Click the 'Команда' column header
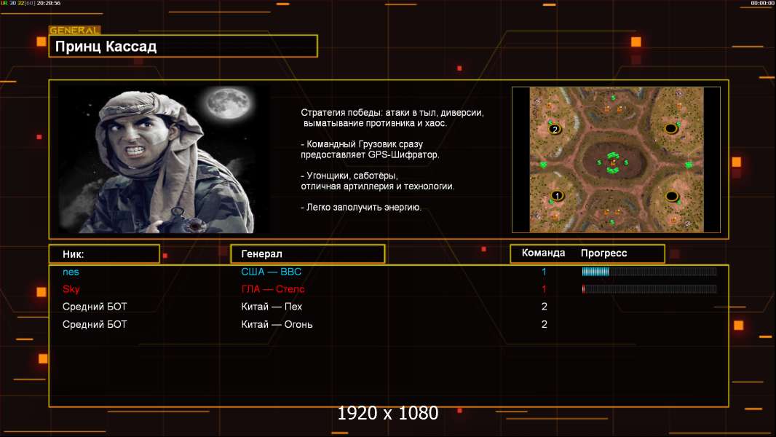 (543, 253)
